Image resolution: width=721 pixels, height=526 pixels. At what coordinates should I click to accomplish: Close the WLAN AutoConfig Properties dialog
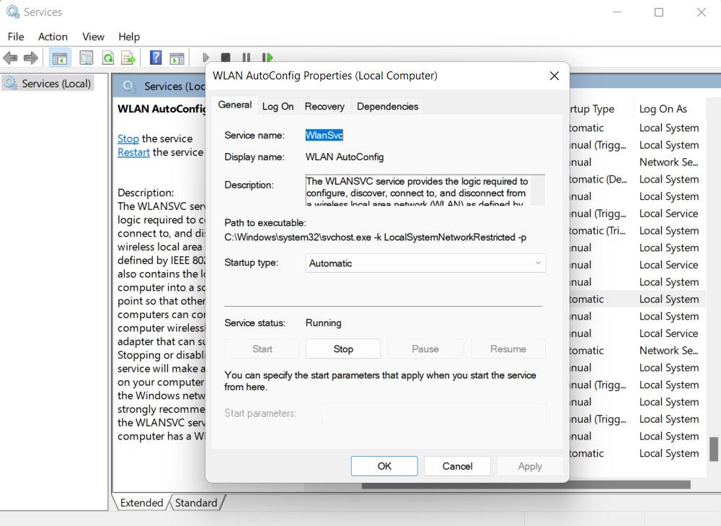tap(554, 76)
